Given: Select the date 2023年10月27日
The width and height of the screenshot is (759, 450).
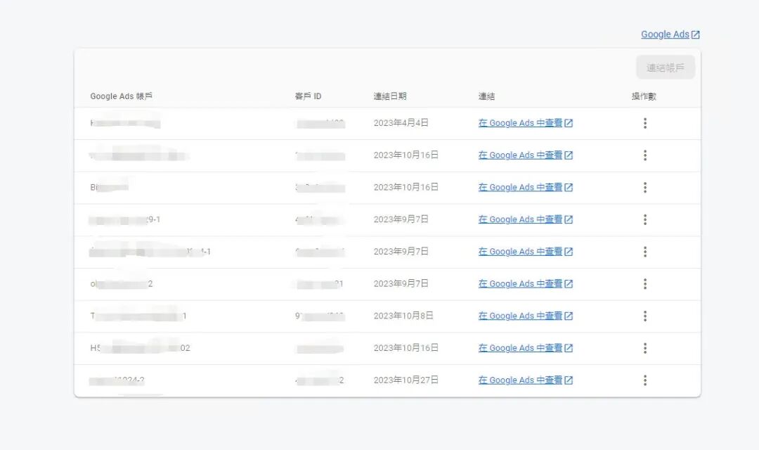Looking at the screenshot, I should click(406, 380).
